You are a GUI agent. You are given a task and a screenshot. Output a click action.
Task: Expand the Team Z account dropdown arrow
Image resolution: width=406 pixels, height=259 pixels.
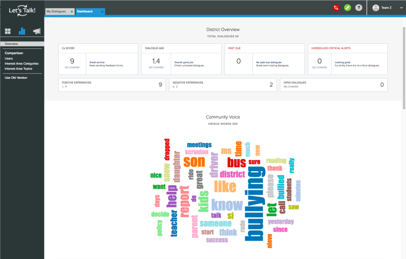(400, 8)
